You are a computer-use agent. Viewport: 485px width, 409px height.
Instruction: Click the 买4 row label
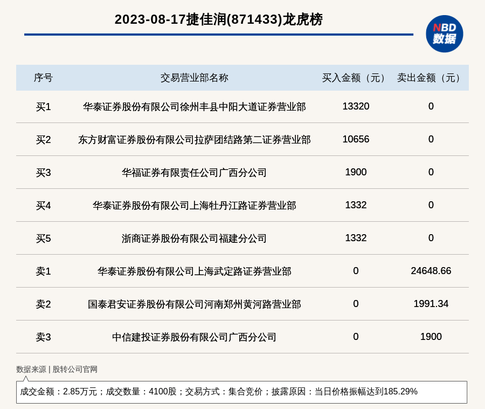pos(43,206)
